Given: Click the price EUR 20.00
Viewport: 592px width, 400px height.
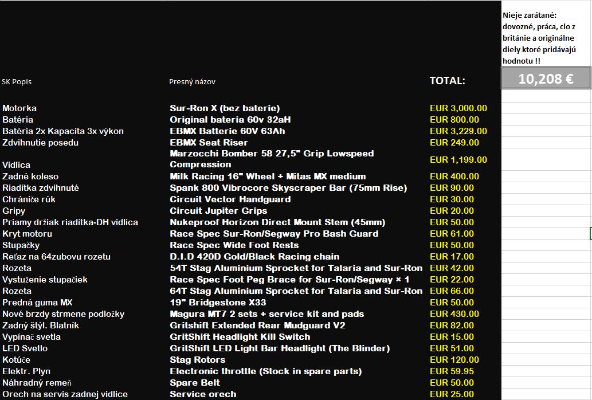Looking at the screenshot, I should pyautogui.click(x=452, y=211).
